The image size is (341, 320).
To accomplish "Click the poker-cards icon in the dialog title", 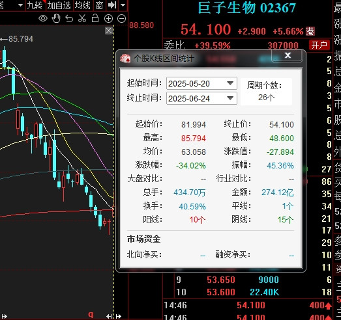I will pos(125,59).
